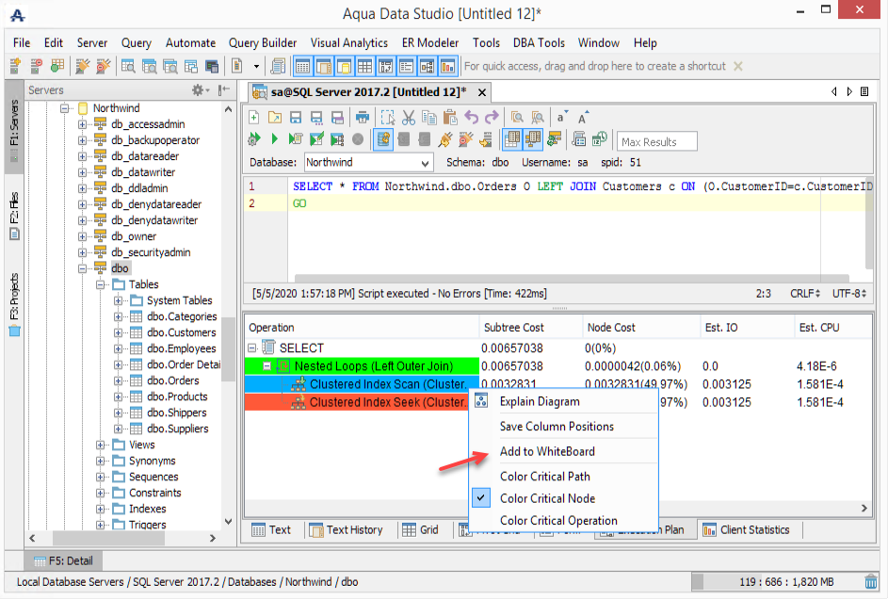Click the increase font size icon
Image resolution: width=888 pixels, height=599 pixels.
coord(584,118)
